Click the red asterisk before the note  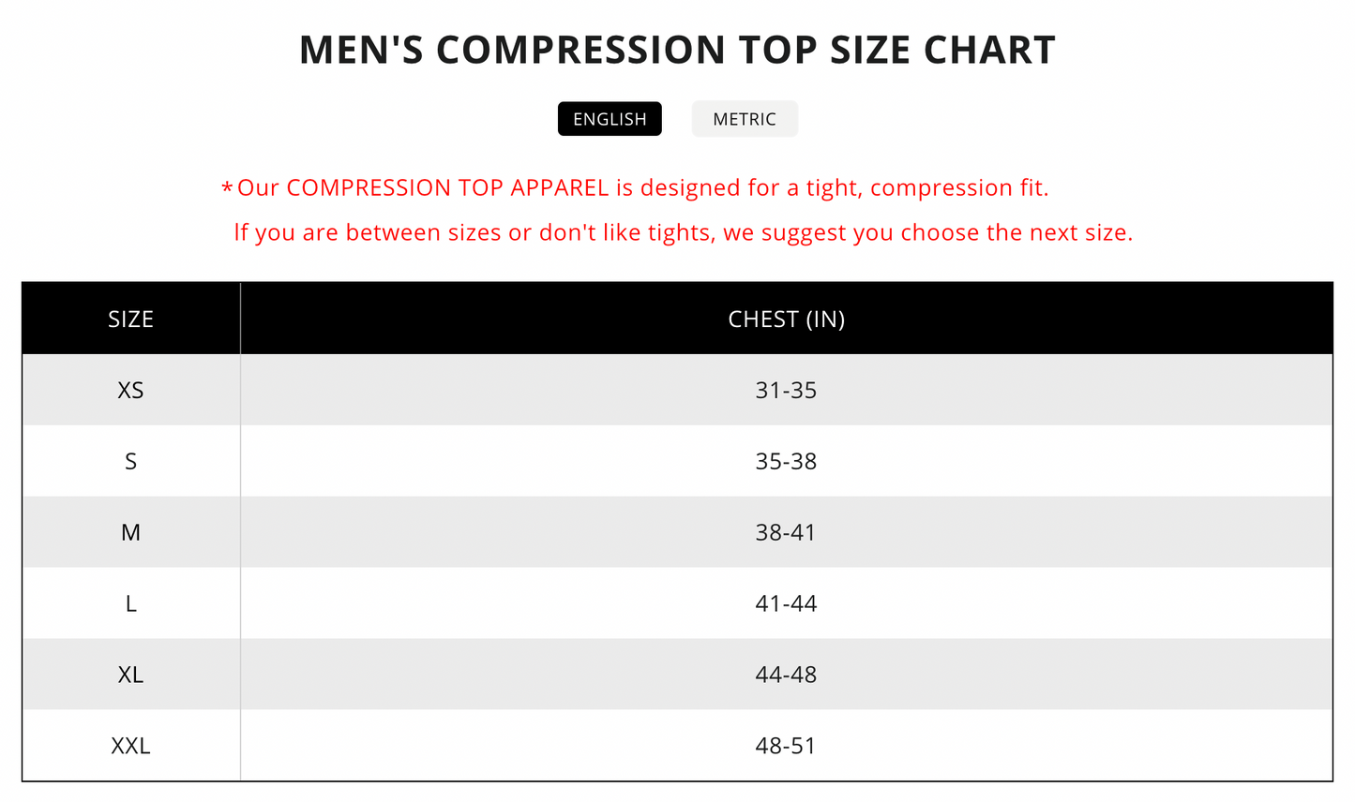pos(227,189)
